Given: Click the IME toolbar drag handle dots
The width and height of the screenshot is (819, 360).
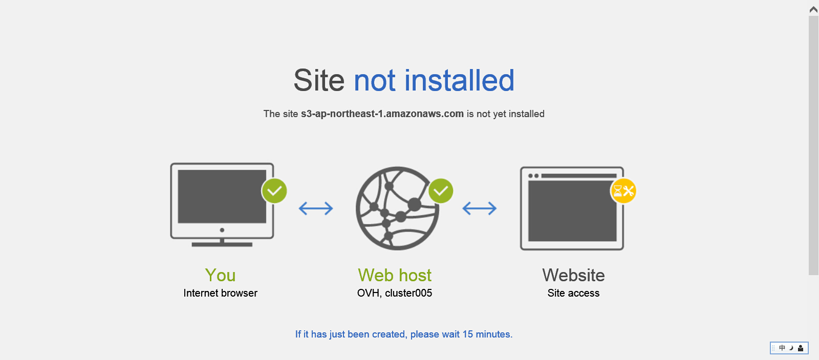Looking at the screenshot, I should (773, 348).
